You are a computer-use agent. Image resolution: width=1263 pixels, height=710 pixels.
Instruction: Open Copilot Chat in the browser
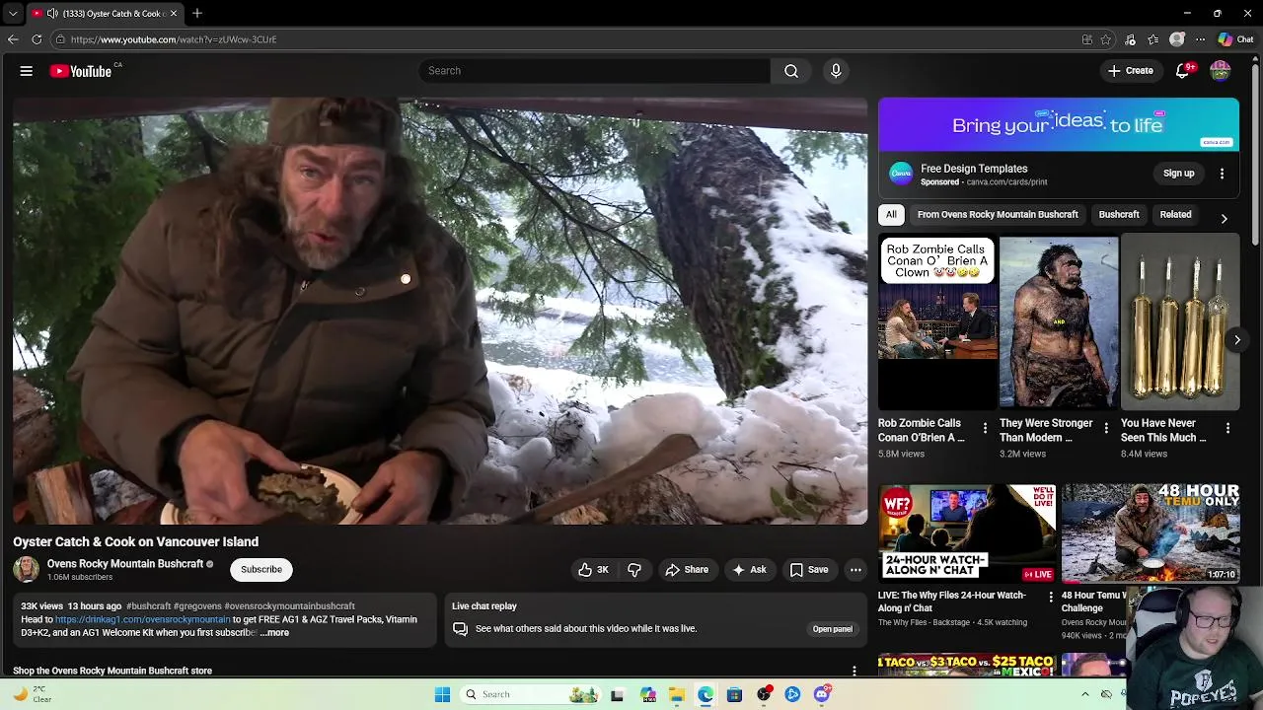(x=1235, y=39)
